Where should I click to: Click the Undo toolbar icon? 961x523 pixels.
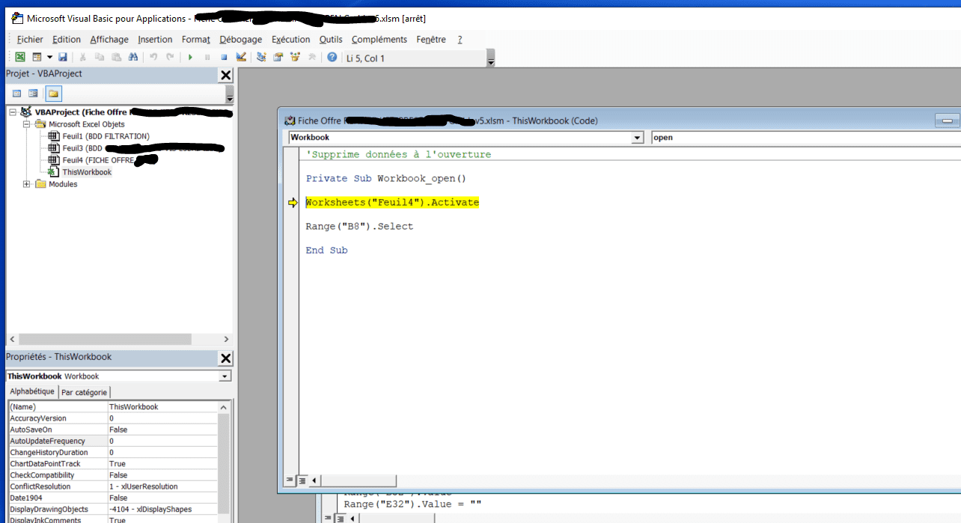153,57
